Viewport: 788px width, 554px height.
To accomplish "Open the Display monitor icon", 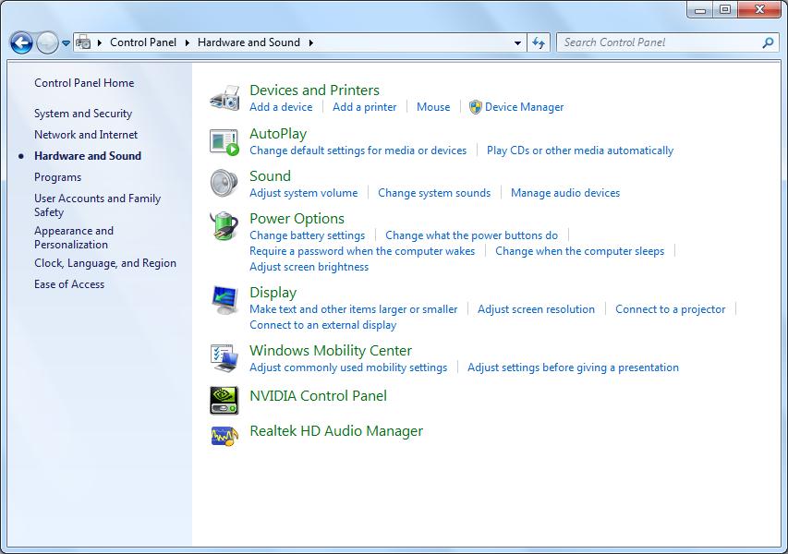I will point(224,300).
